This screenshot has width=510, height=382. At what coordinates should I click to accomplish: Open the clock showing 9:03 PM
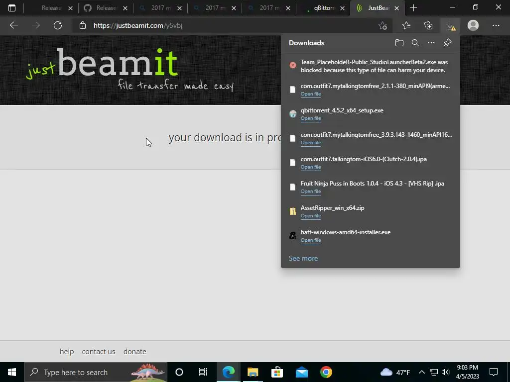(467, 372)
